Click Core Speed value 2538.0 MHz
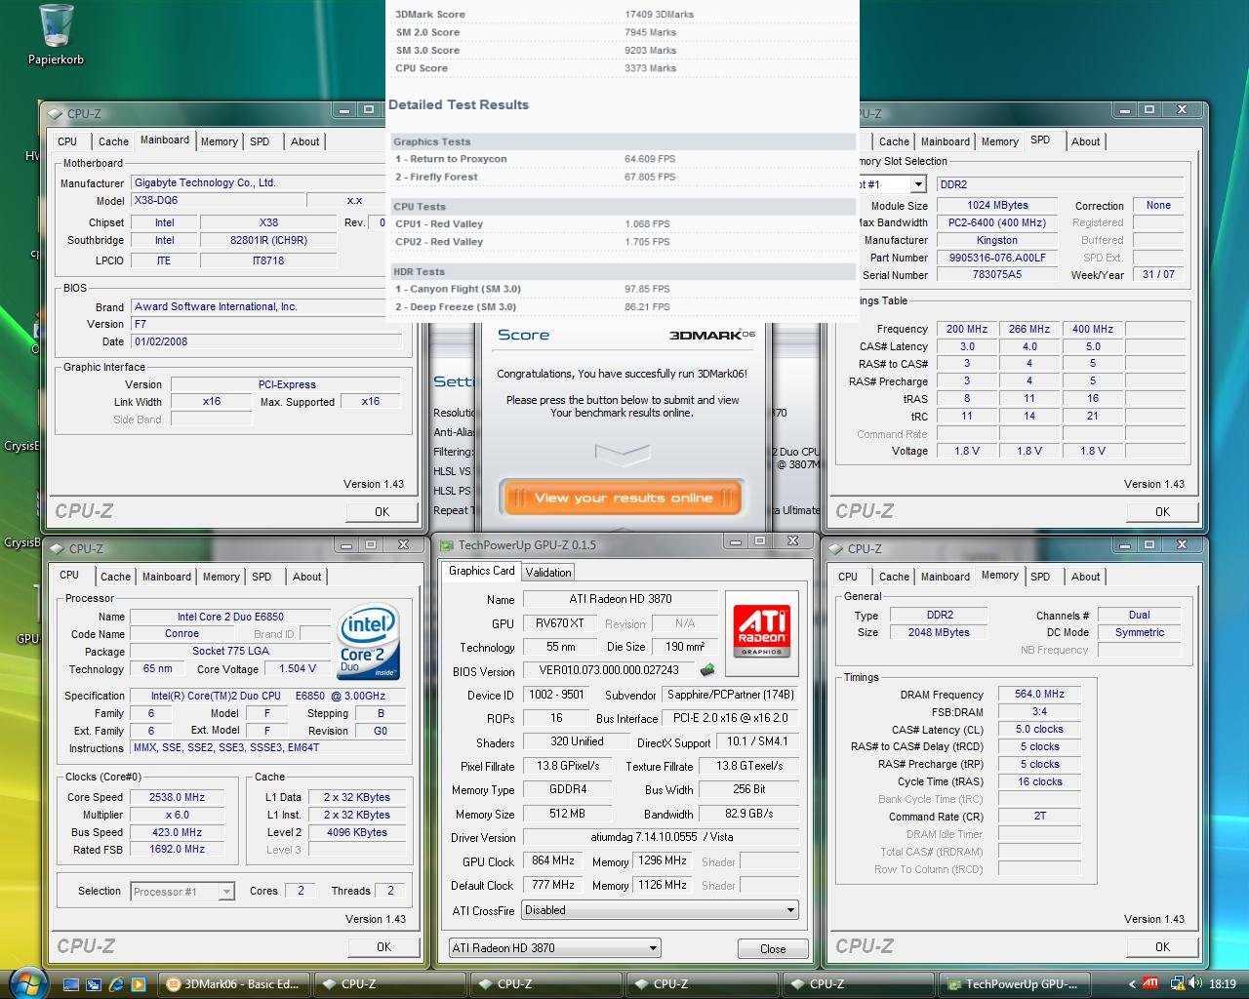1249x999 pixels. pyautogui.click(x=177, y=797)
